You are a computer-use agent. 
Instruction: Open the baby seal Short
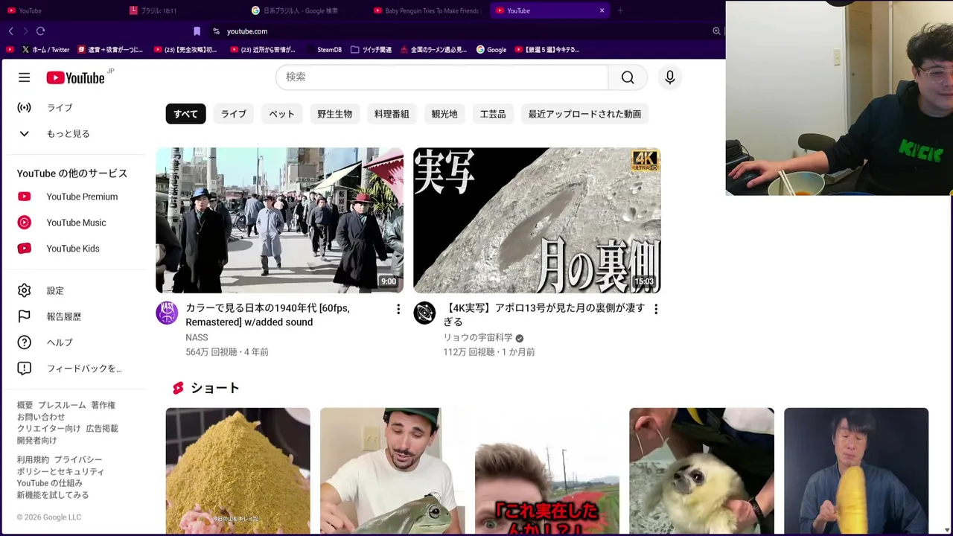[701, 470]
